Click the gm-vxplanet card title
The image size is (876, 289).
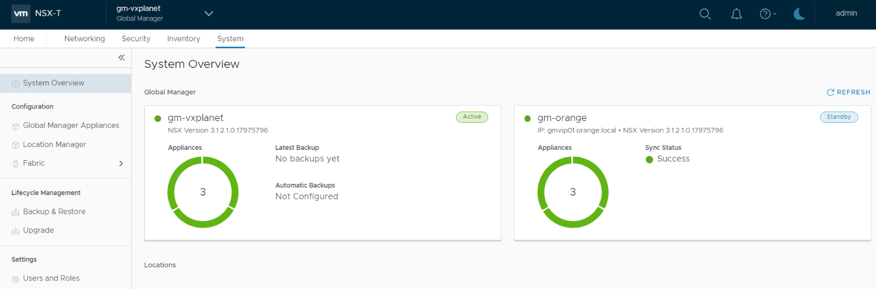point(196,118)
